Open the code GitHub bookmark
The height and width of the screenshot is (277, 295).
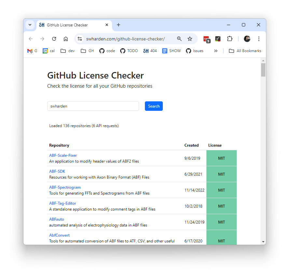pos(107,51)
